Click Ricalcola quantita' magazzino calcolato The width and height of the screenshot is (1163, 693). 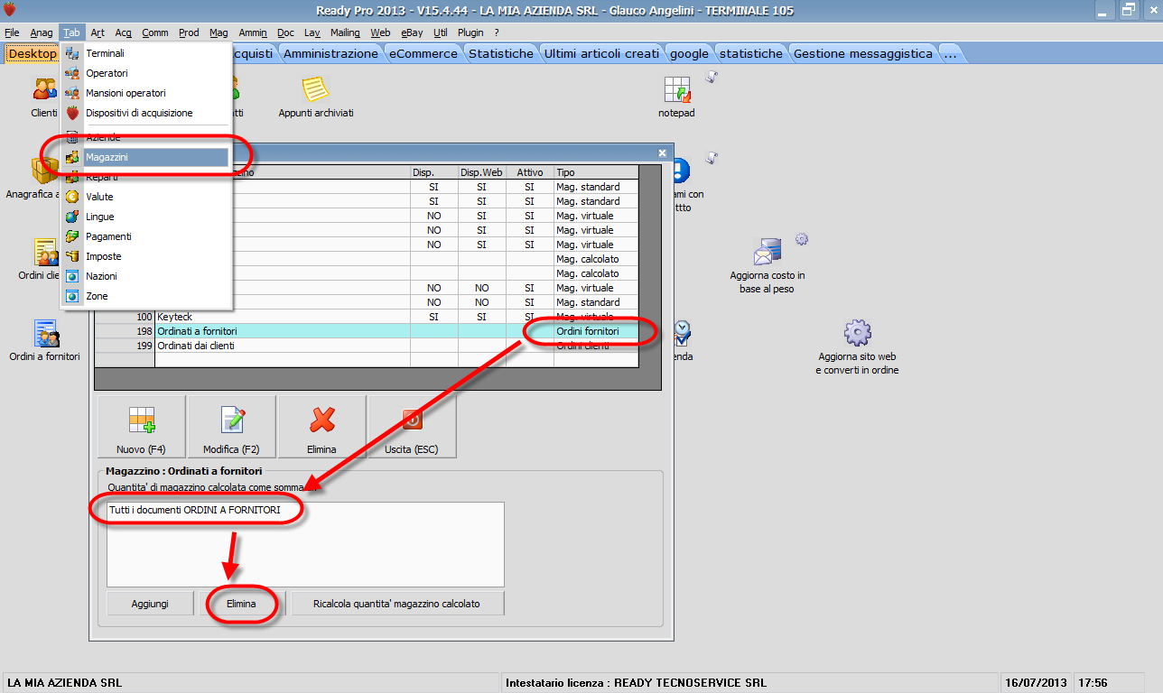click(x=397, y=604)
